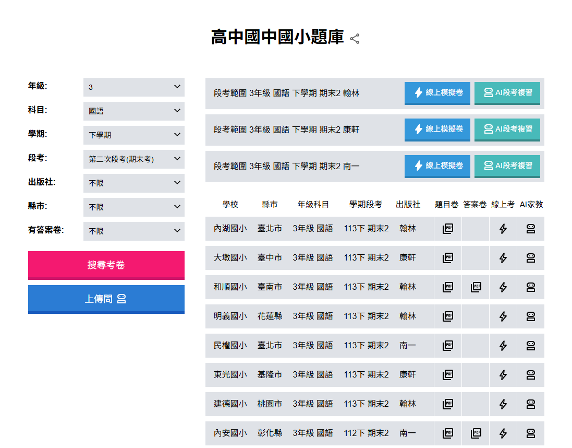This screenshot has width=572, height=448.
Task: Launch 線上考 for 大墩國小
Action: coord(502,257)
